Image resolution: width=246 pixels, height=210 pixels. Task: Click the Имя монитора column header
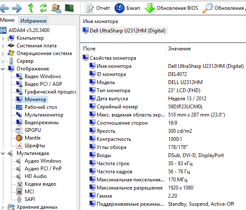tap(100, 21)
